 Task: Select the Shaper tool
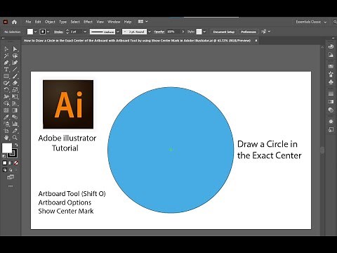coord(6,83)
